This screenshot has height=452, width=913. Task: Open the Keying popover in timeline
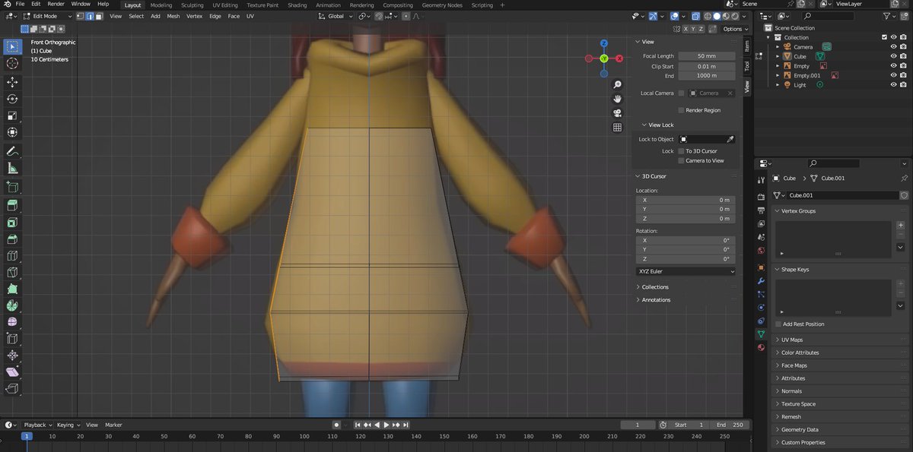tap(68, 425)
